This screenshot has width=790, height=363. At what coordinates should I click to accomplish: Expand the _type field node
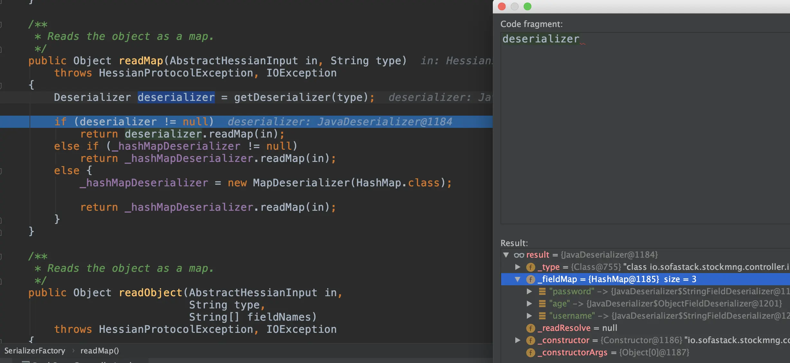518,267
